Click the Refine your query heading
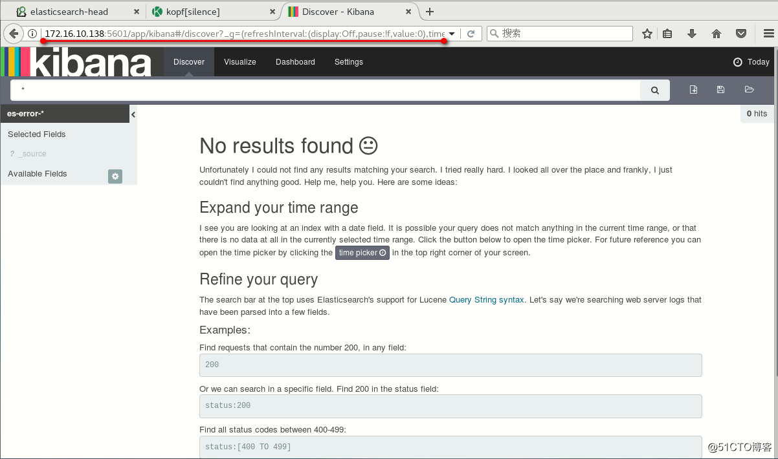 tap(259, 279)
